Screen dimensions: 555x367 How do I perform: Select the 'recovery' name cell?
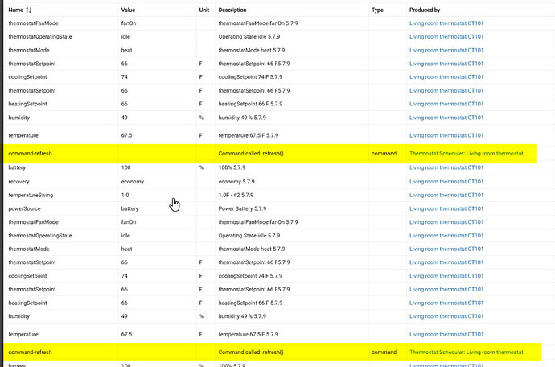tap(18, 182)
